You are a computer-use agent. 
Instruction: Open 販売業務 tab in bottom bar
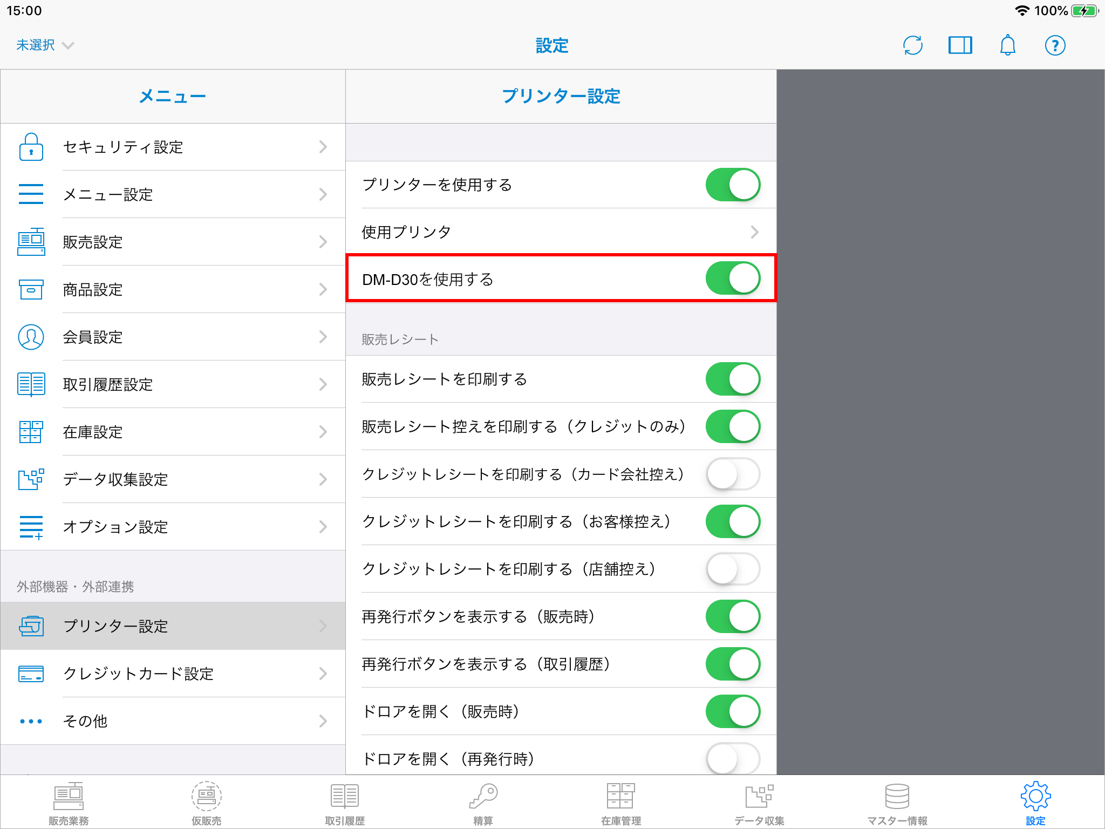coord(69,804)
